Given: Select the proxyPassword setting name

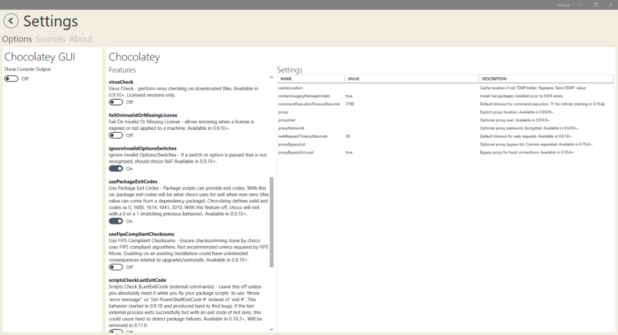Looking at the screenshot, I should click(291, 128).
